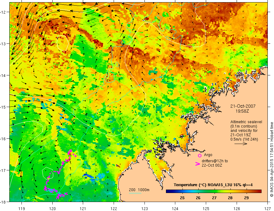Image resolution: width=274 pixels, height=211 pixels.
Task: Click the 'drifters@12h to' legend label
Action: pyautogui.click(x=215, y=161)
